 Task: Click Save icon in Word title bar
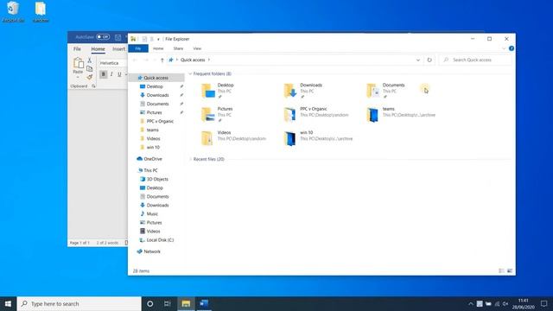(118, 37)
